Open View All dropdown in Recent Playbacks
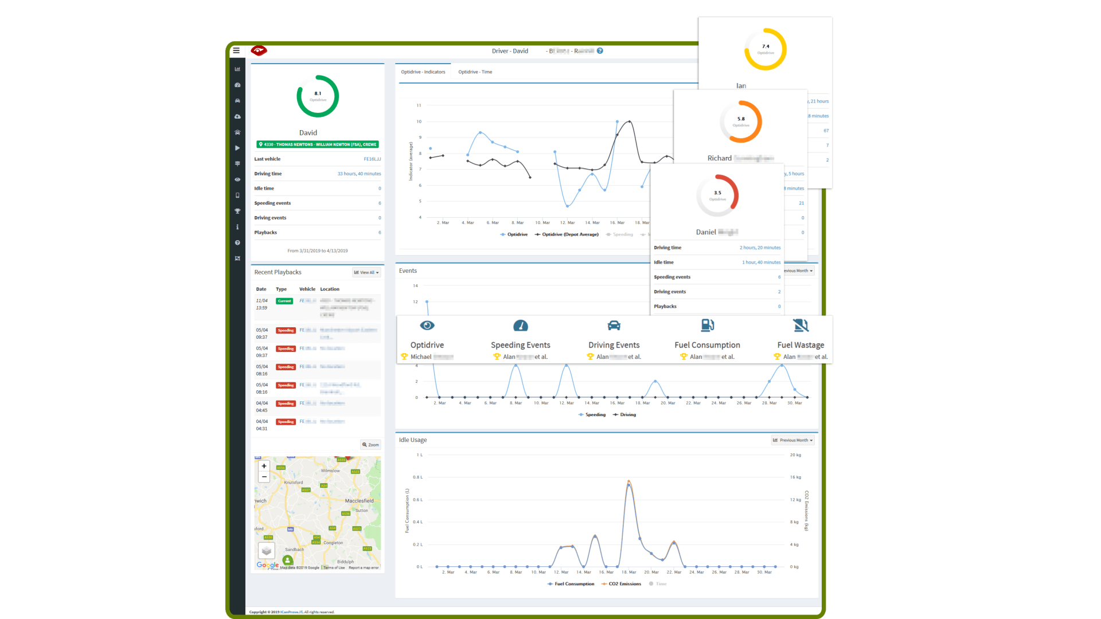1101x619 pixels. (x=366, y=272)
